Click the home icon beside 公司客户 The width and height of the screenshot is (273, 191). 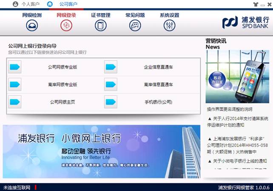pos(50,4)
